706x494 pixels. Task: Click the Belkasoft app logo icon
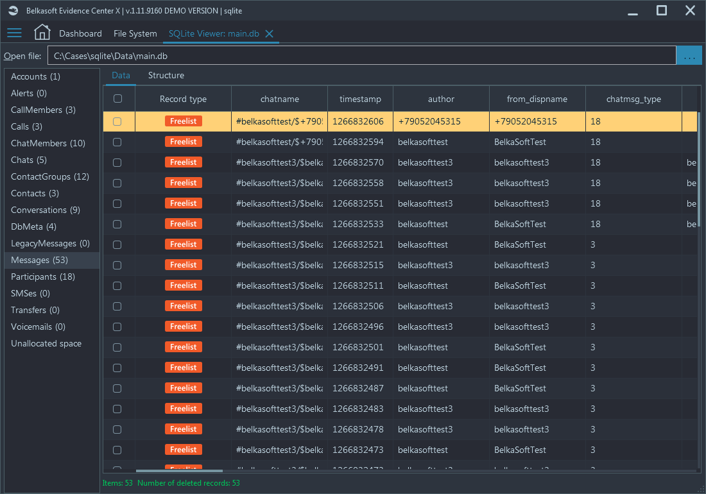click(x=13, y=10)
